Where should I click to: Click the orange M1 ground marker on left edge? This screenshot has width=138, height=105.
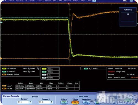click(x=1, y=58)
